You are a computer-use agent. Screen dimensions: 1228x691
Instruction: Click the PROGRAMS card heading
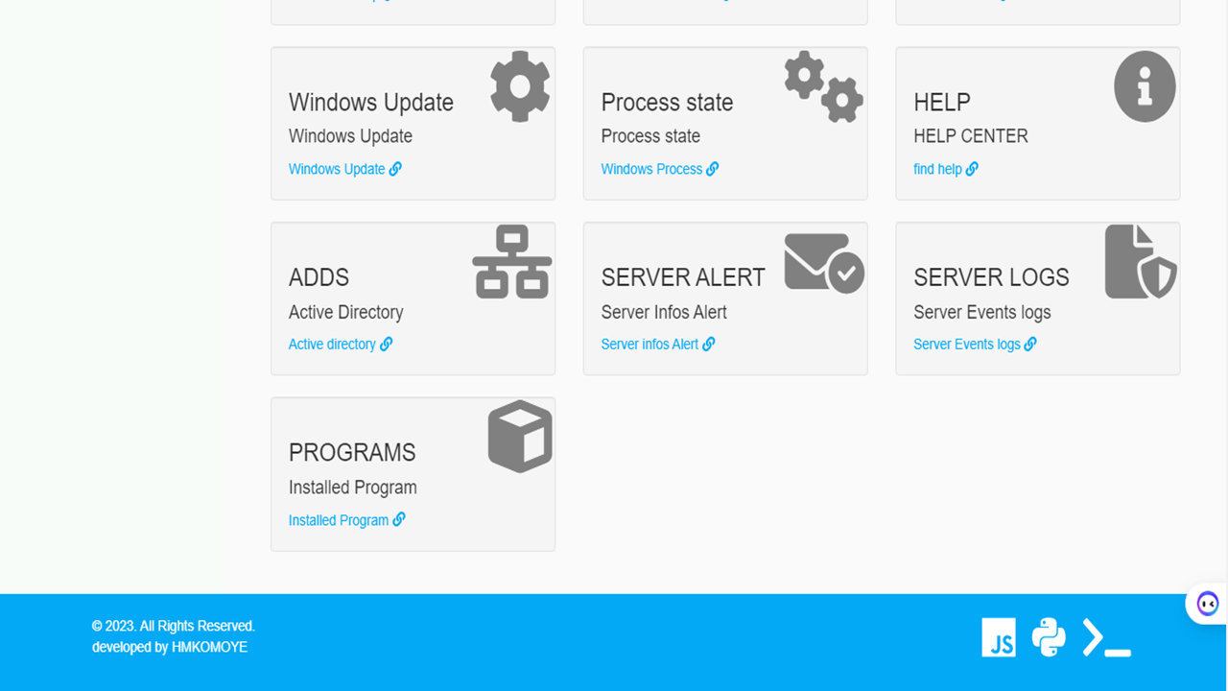pyautogui.click(x=352, y=453)
